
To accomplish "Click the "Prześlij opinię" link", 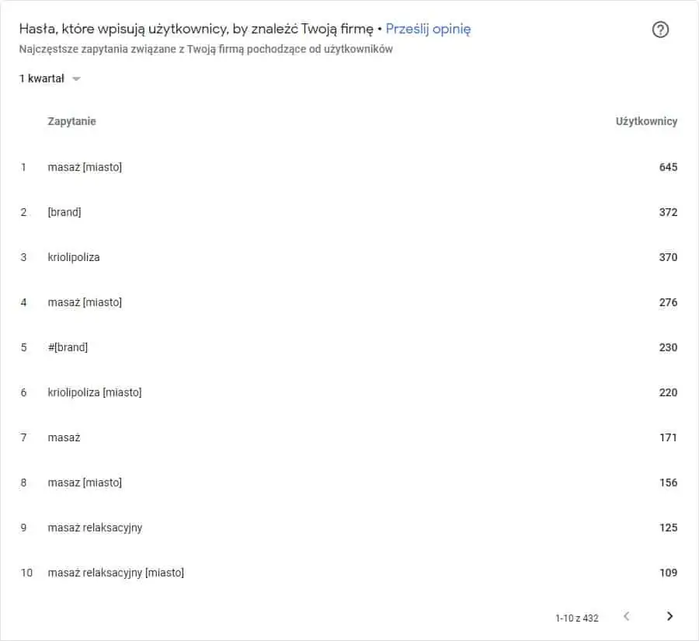I will click(x=428, y=30).
